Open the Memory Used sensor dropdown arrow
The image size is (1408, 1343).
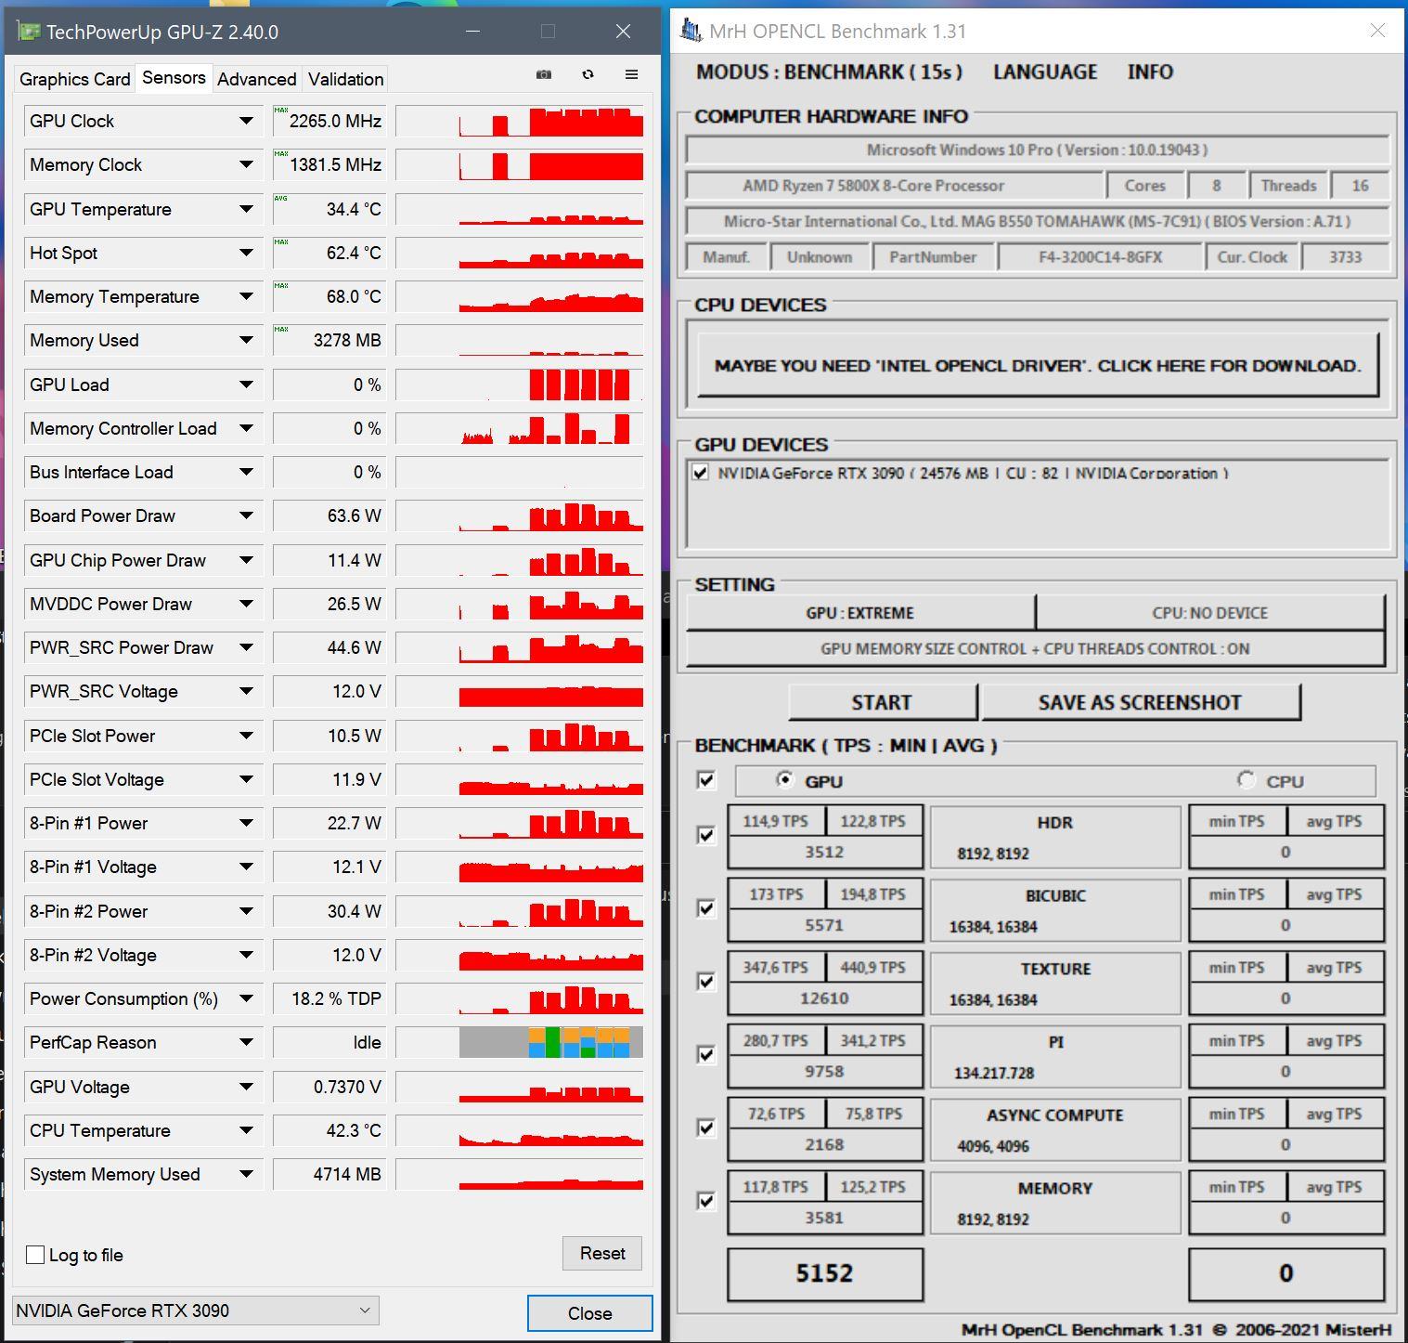pos(246,340)
